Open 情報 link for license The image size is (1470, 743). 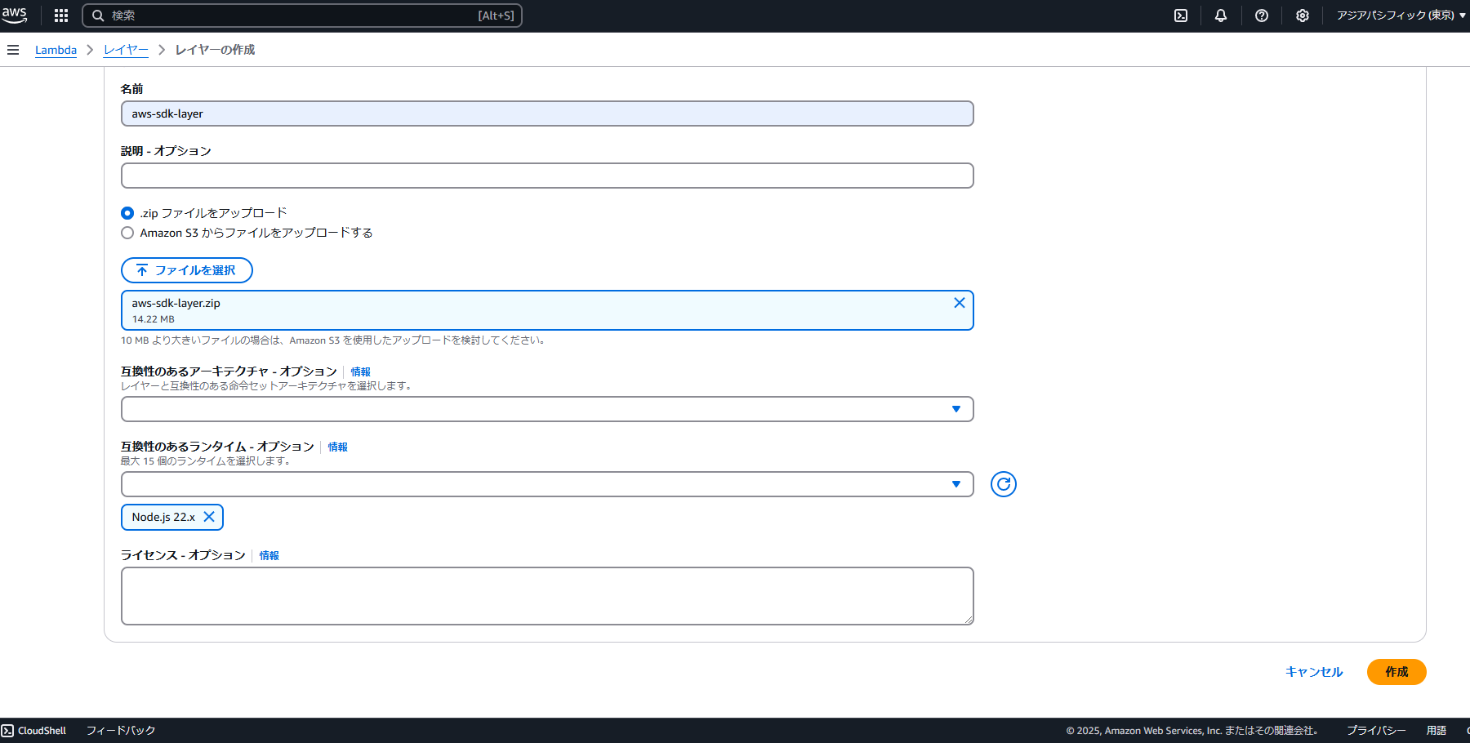click(269, 555)
